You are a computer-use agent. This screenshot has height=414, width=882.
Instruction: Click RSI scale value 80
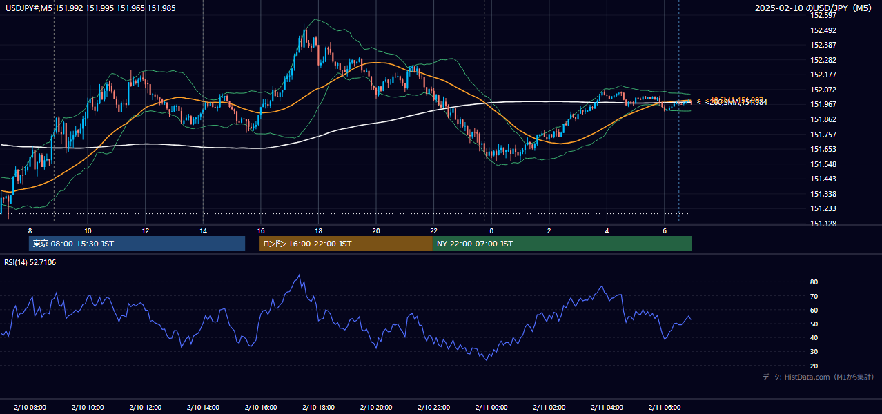click(x=814, y=282)
